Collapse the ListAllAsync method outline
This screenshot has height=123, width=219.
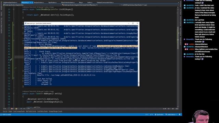click(14, 10)
